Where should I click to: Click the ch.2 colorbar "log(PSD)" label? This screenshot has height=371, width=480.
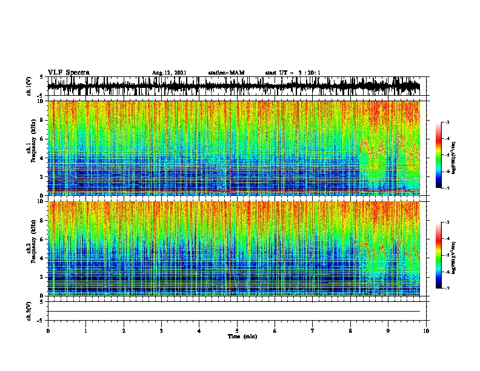454,258
